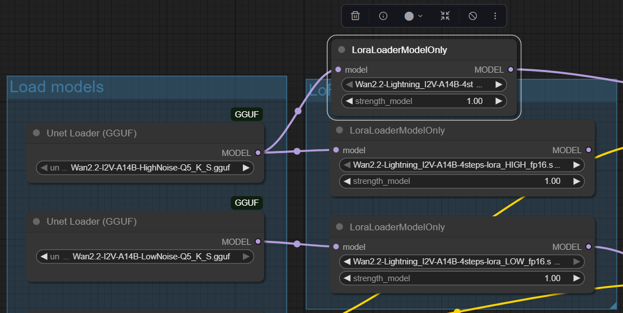Open lora_LOW_fp16 lora name dropdown
The width and height of the screenshot is (623, 313).
462,262
